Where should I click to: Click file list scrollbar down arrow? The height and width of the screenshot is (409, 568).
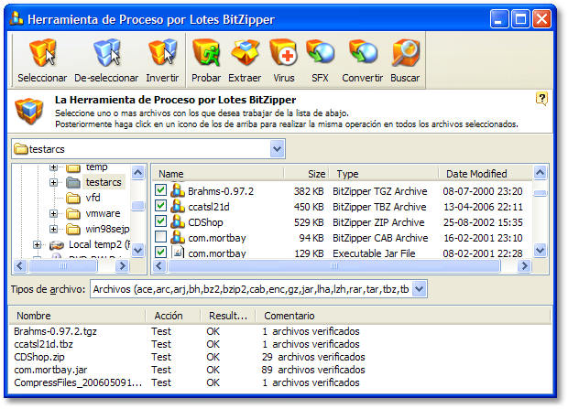point(541,250)
